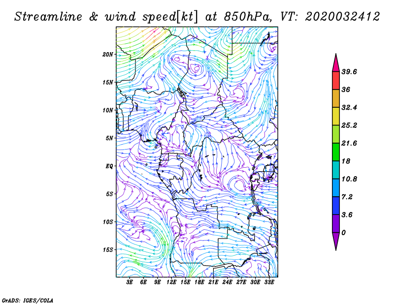
Task: Click the 39.6 legend value label
Action: (x=349, y=72)
